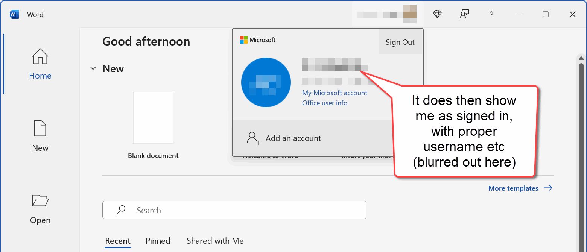Switch to the Pinned tab
This screenshot has width=587, height=252.
(x=158, y=241)
